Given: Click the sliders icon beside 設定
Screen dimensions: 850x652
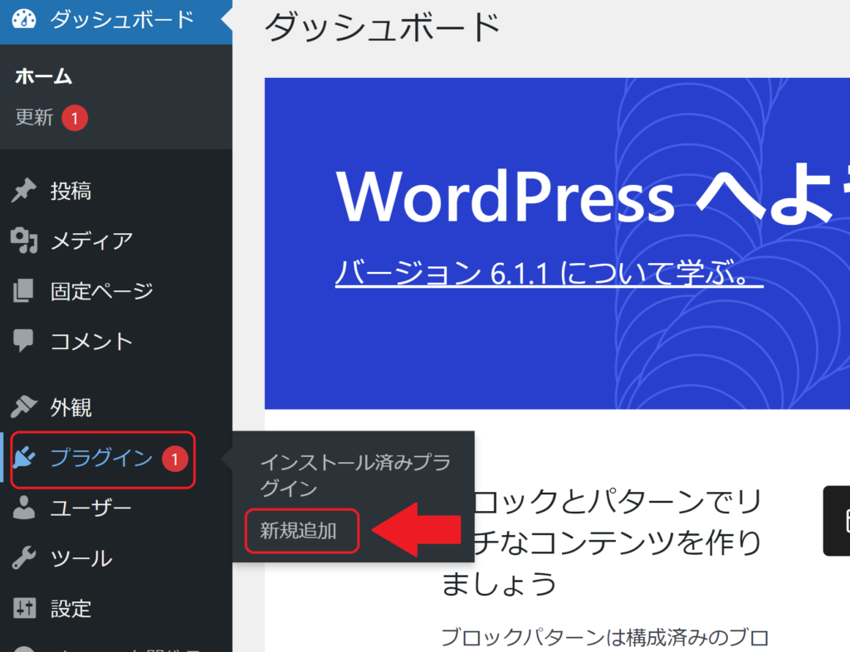Looking at the screenshot, I should pos(24,608).
